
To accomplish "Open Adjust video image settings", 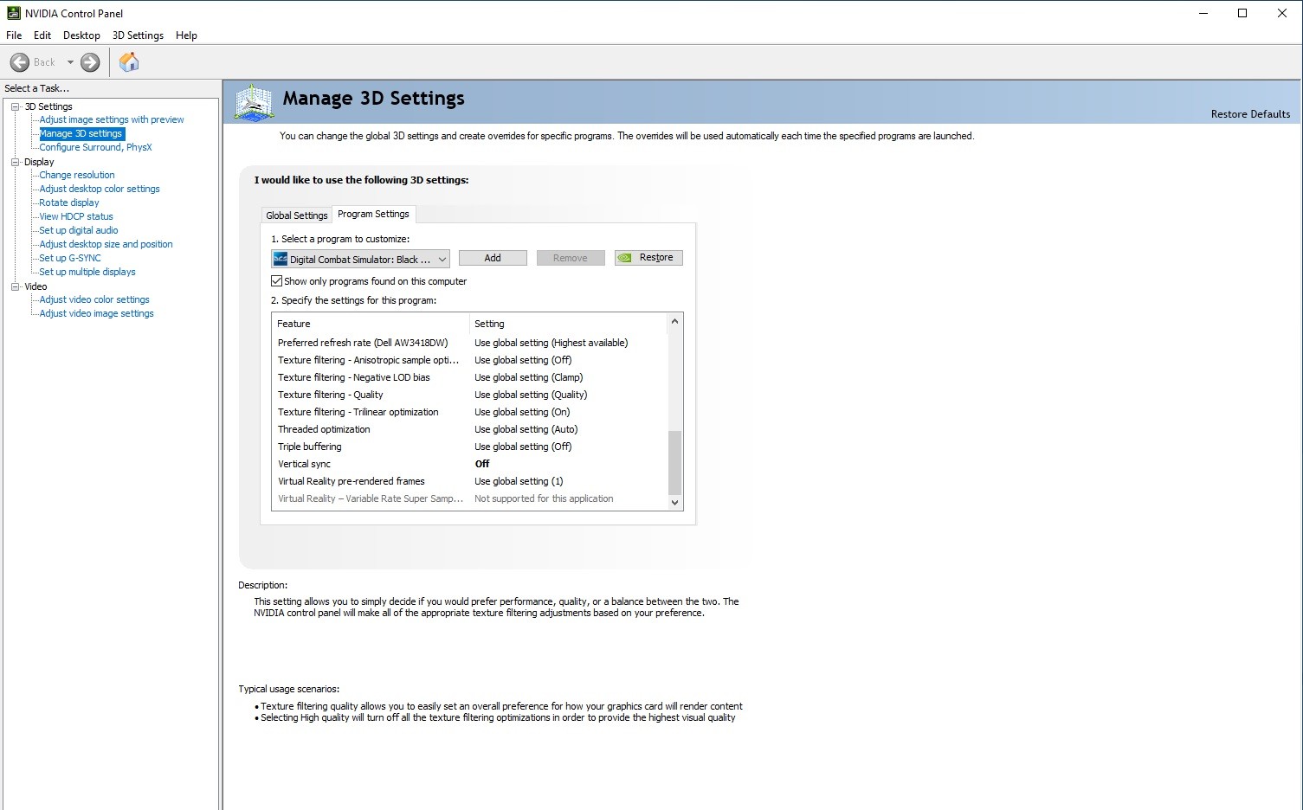I will [x=96, y=313].
